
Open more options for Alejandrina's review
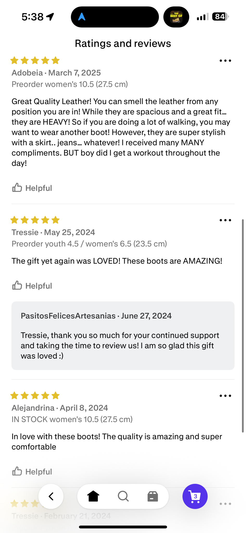click(225, 396)
